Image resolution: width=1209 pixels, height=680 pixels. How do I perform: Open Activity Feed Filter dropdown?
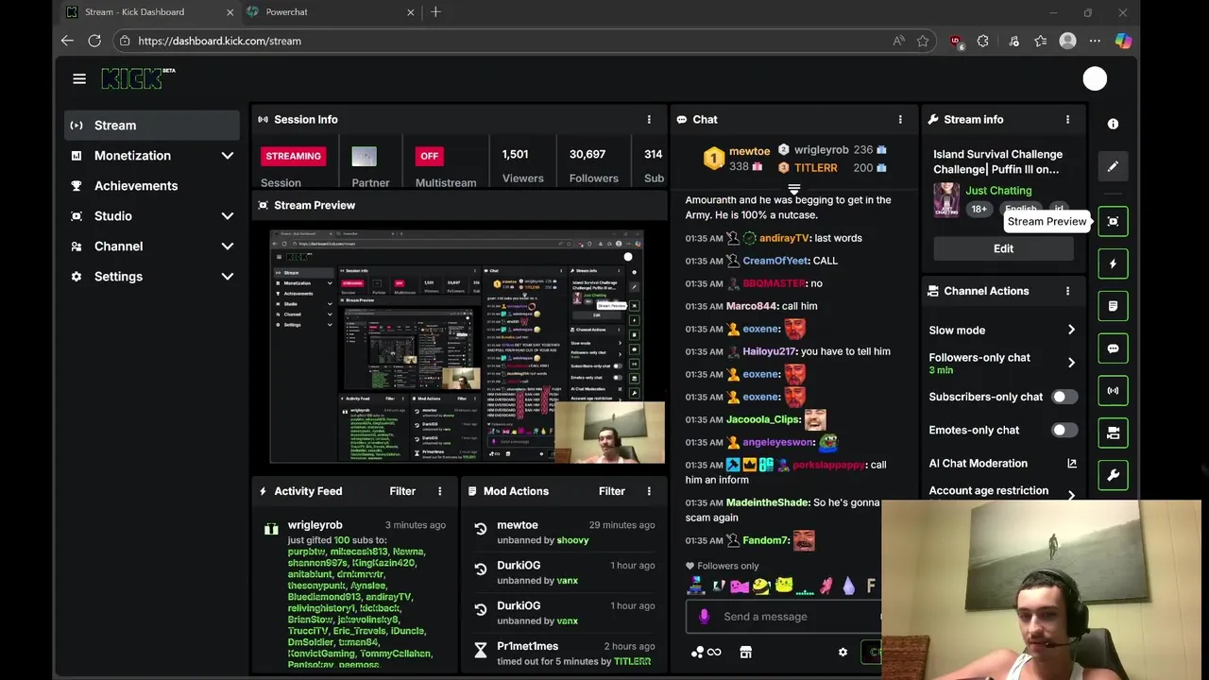coord(402,491)
